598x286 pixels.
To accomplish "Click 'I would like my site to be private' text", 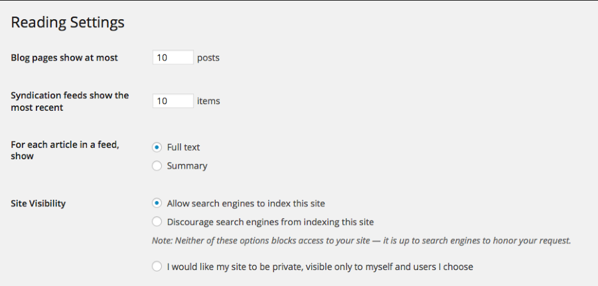I will coord(320,267).
